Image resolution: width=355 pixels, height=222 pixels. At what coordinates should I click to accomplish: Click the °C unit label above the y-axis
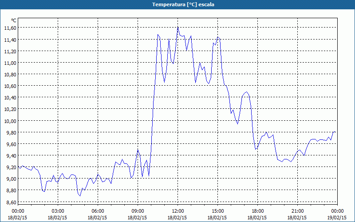[x=14, y=20]
